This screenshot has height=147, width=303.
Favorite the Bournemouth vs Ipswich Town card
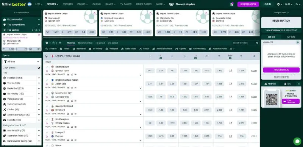pyautogui.click(x=94, y=13)
